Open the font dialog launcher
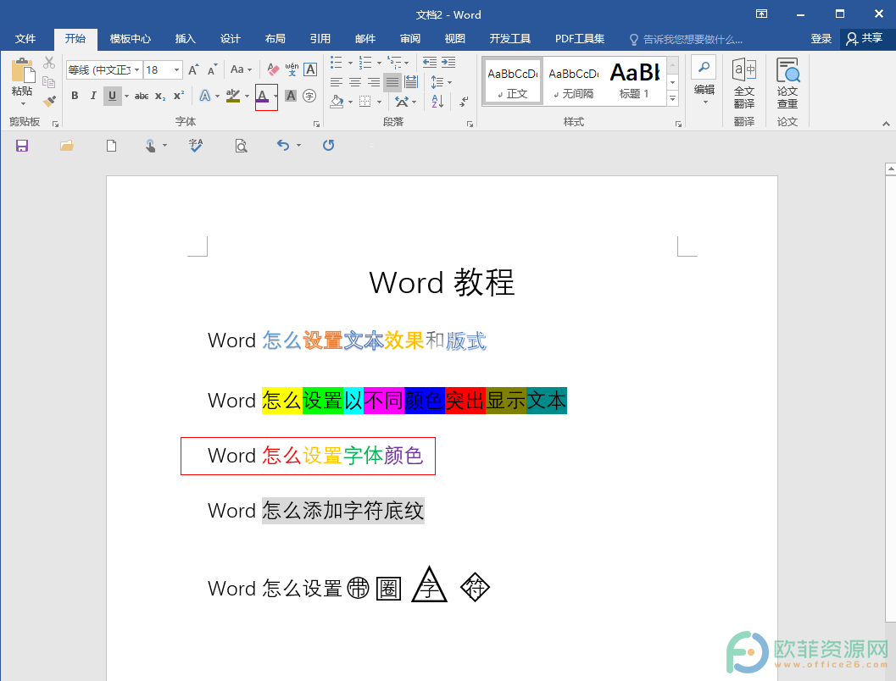Screen dimensions: 896x681 point(316,124)
